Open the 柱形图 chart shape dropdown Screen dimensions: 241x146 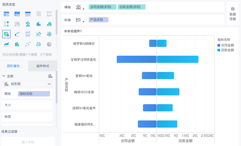coord(27,84)
